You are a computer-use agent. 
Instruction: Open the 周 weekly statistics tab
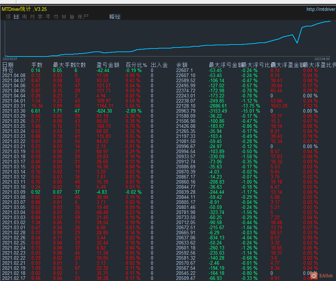[24, 17]
